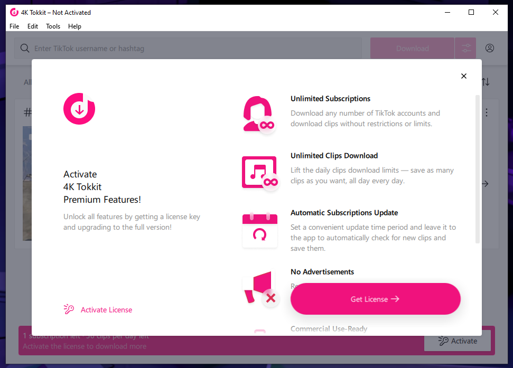Click the Unlimited Subscriptions user icon
513x368 pixels.
tap(259, 114)
